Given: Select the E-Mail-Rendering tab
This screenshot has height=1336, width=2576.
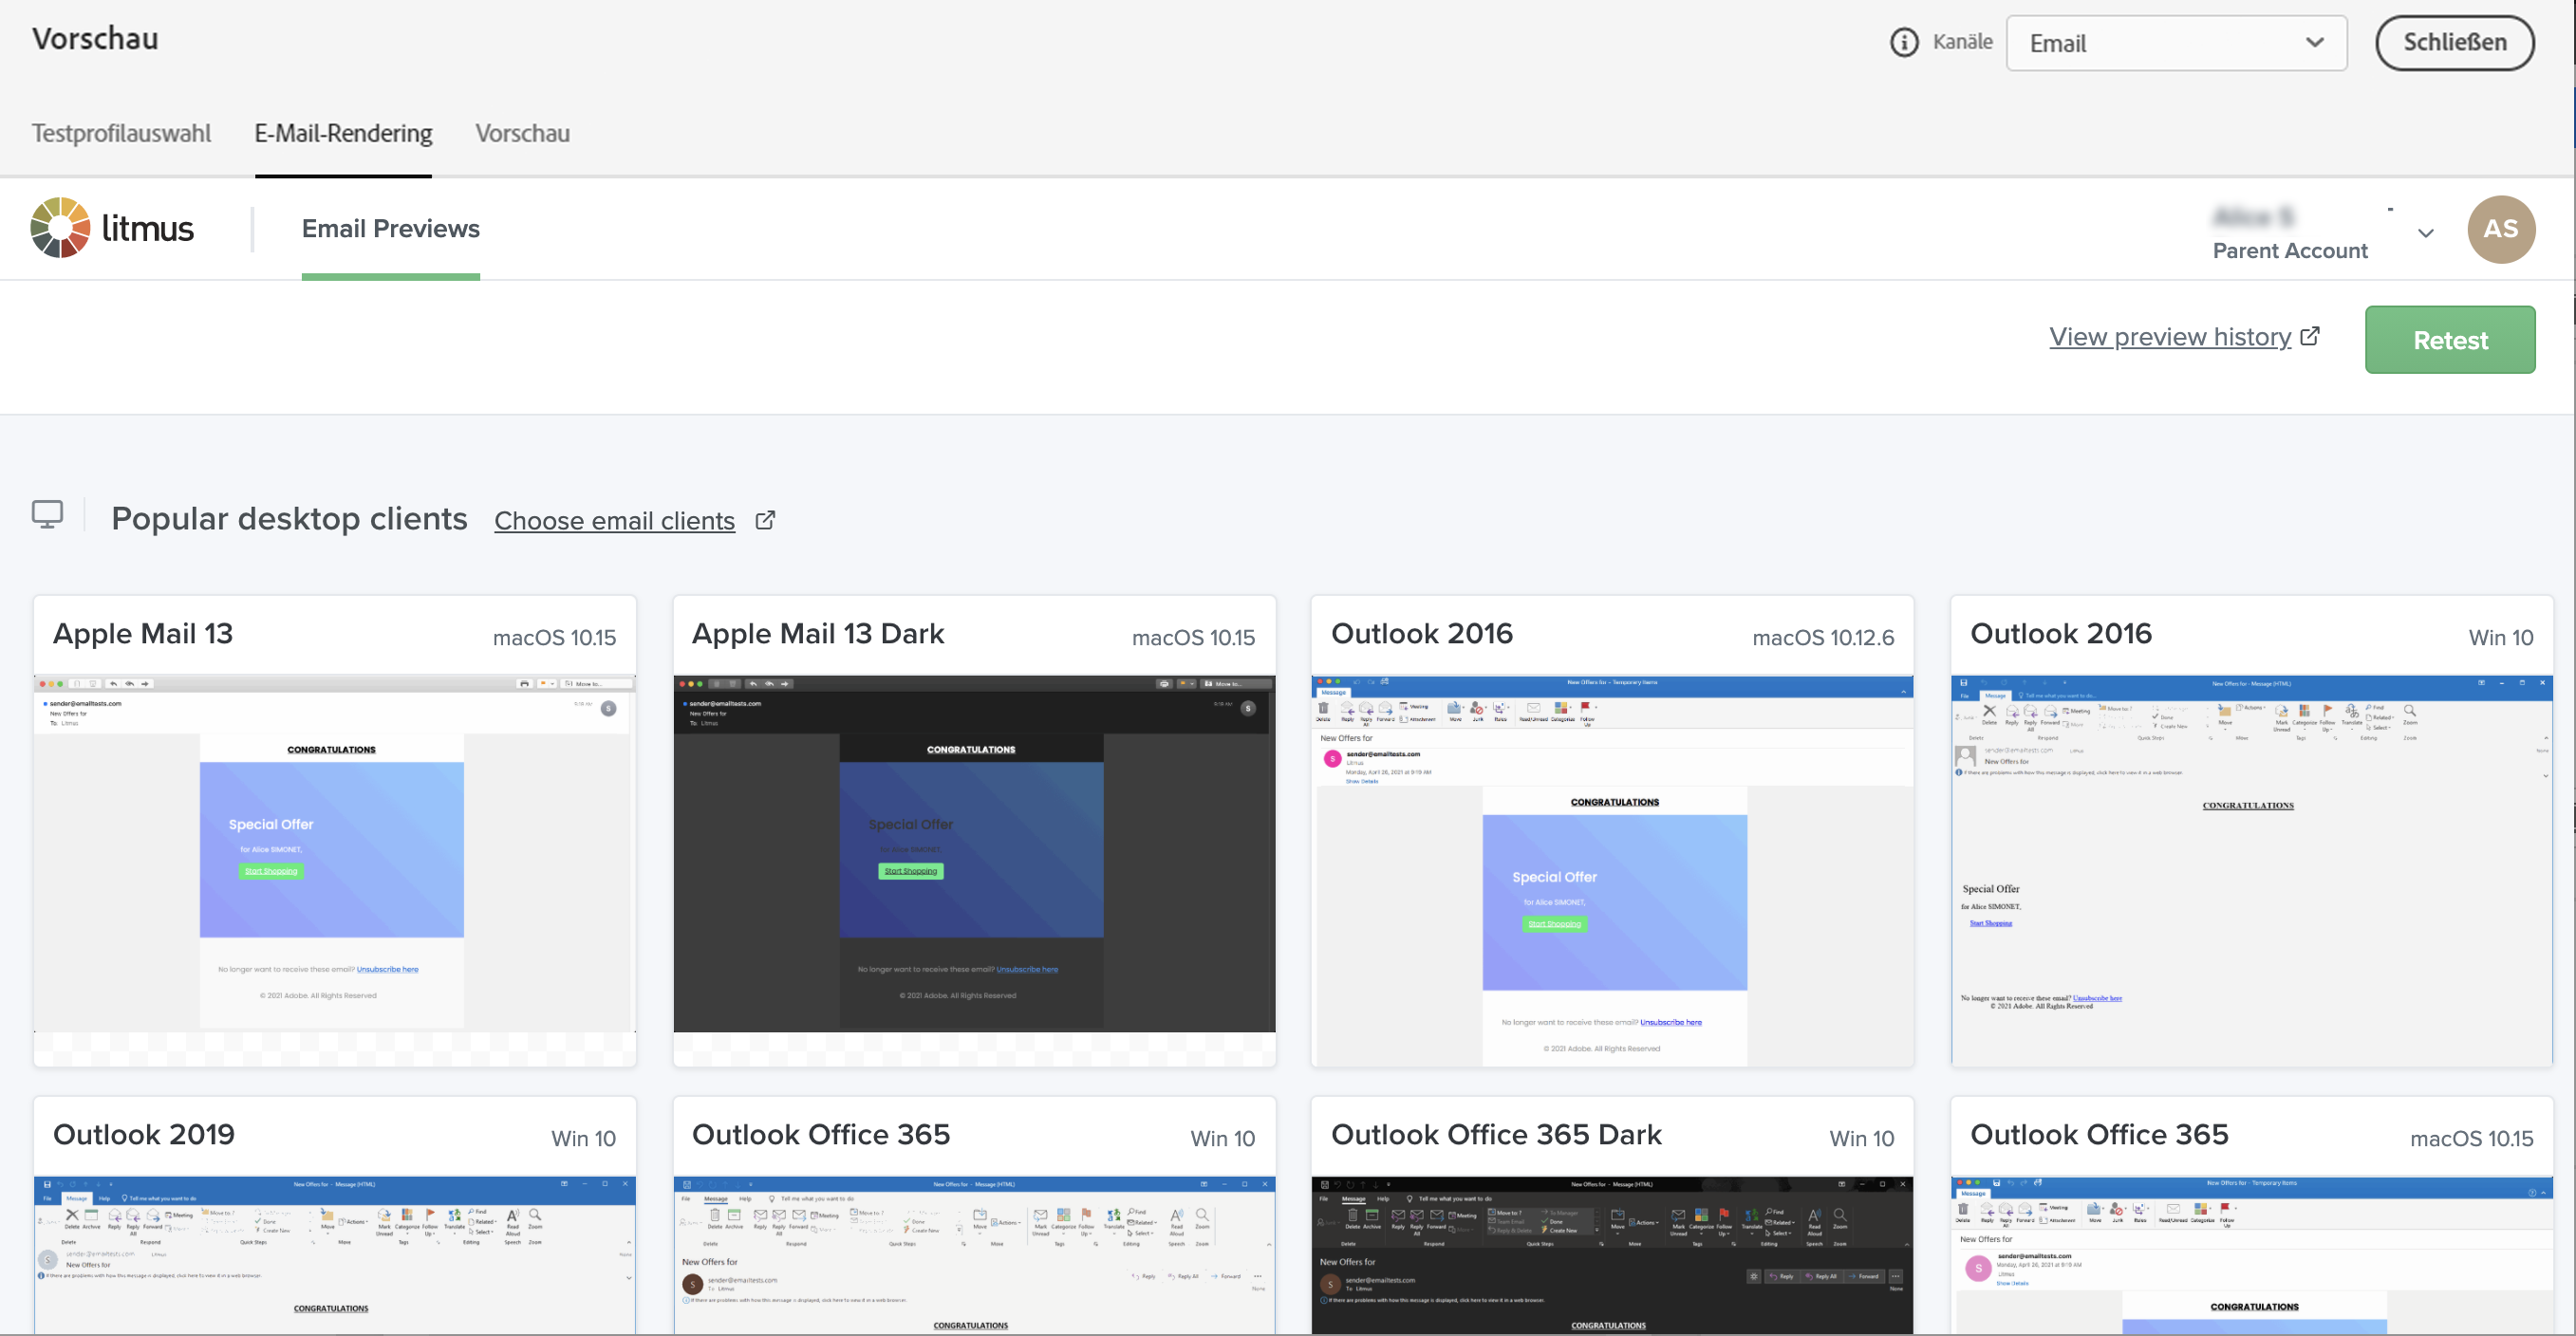Looking at the screenshot, I should pyautogui.click(x=343, y=133).
